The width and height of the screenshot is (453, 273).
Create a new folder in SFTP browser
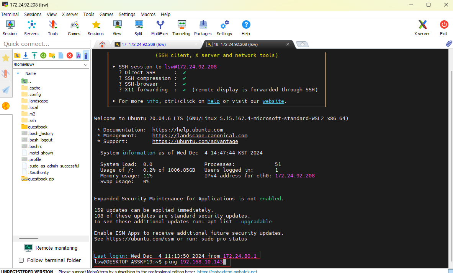tap(52, 55)
